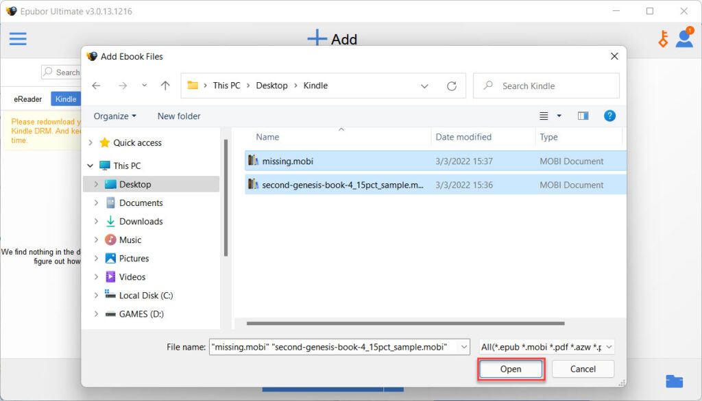Switch to the Kindle tab in Epubor
The image size is (702, 401).
click(x=66, y=99)
